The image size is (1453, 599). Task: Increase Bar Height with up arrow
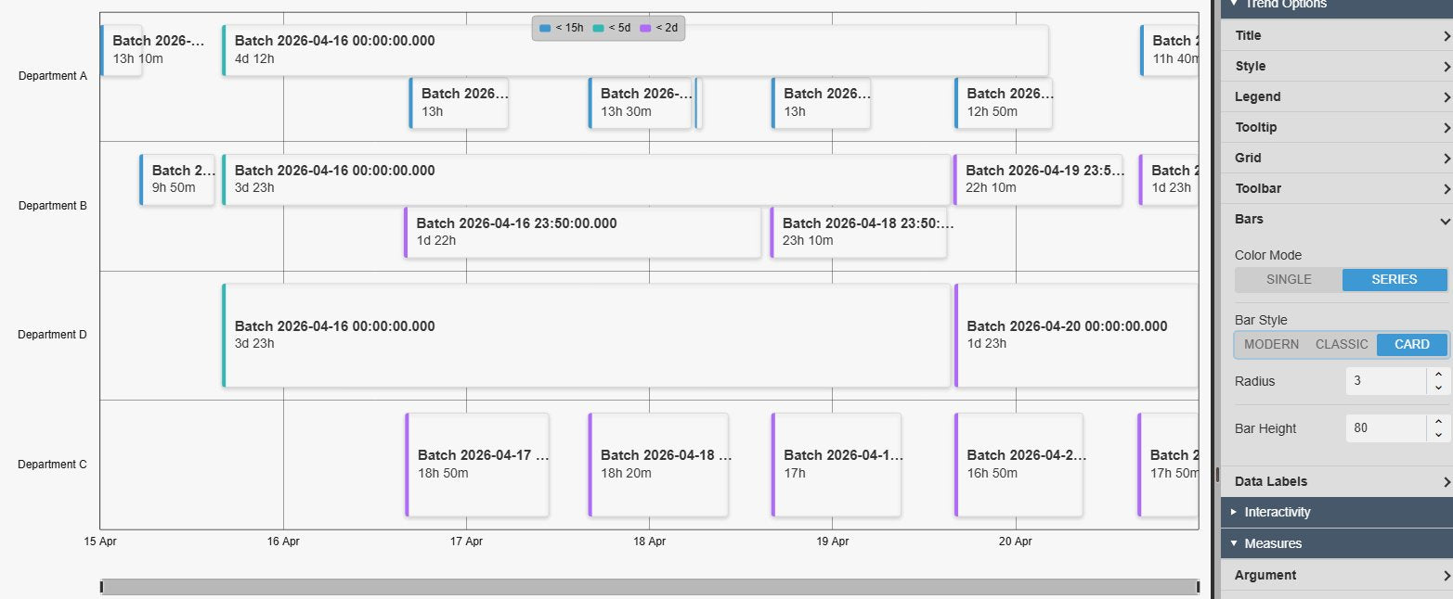[x=1437, y=422]
